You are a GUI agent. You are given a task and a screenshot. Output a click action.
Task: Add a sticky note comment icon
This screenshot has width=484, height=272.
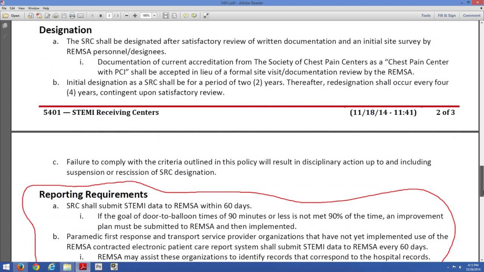186,15
